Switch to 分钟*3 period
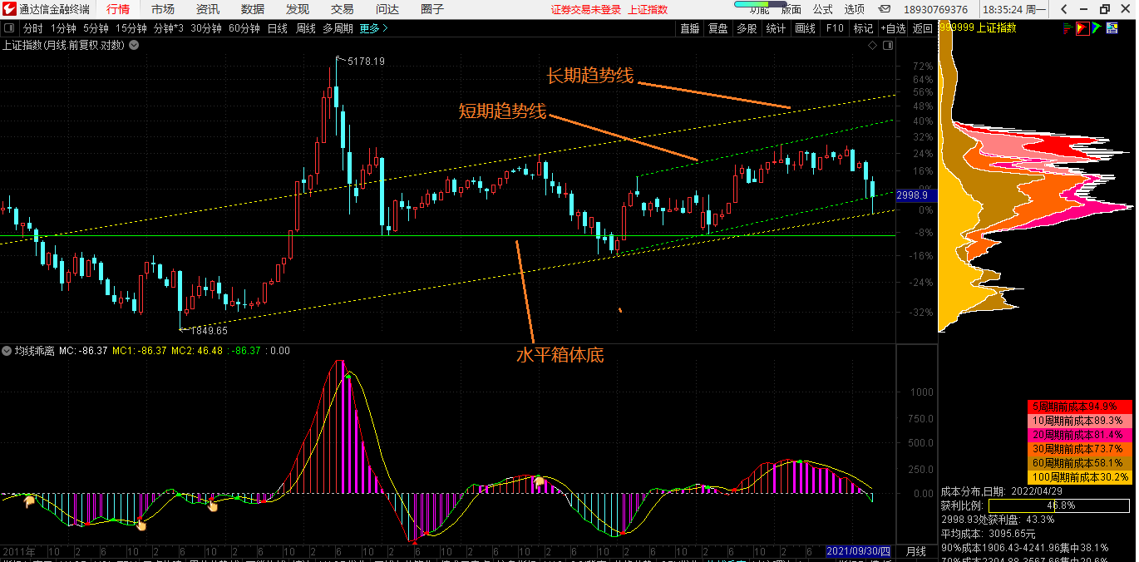 170,27
